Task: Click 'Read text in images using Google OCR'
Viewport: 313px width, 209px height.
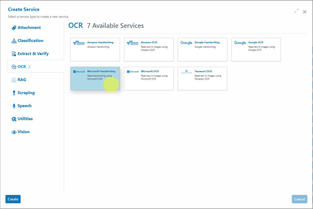Action: 262,48
